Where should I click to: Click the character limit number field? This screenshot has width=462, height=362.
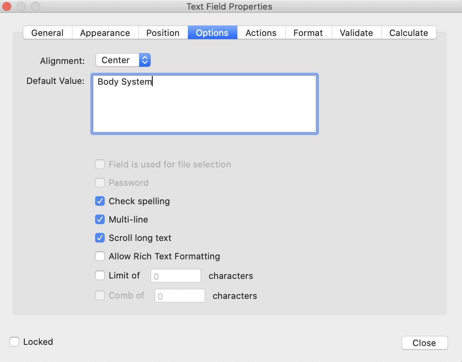pos(175,276)
